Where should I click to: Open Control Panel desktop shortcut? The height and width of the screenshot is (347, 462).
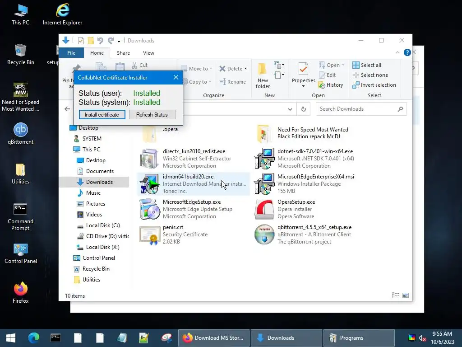[21, 254]
